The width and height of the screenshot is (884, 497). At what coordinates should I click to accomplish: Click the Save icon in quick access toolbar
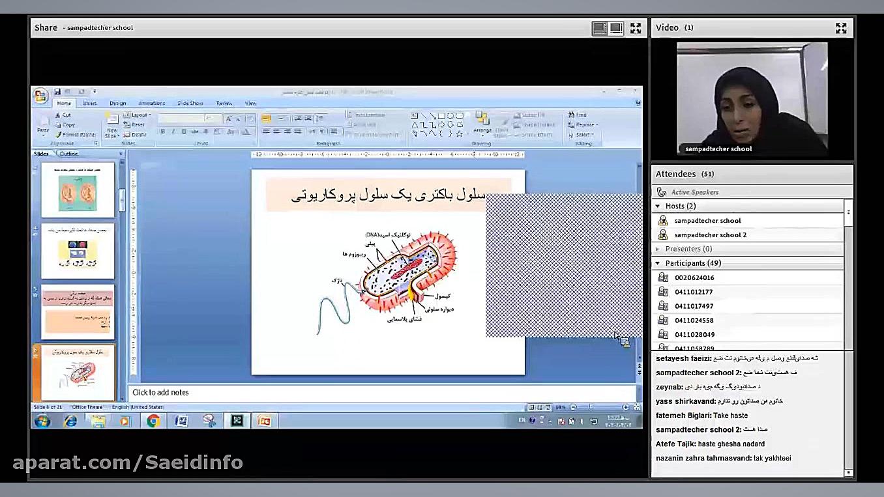(x=57, y=92)
